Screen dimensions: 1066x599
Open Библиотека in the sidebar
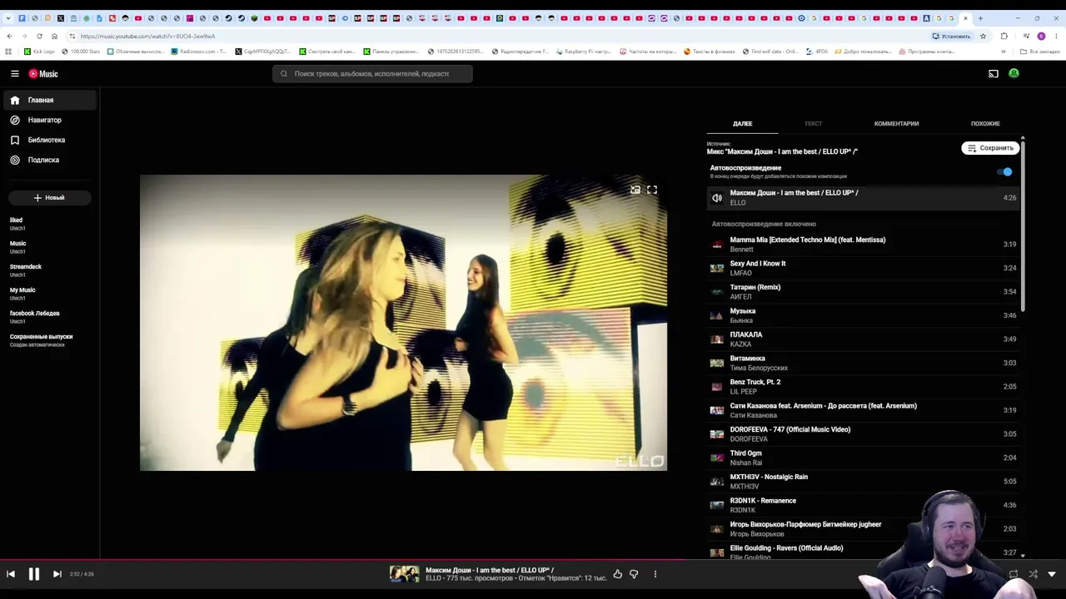click(x=48, y=140)
